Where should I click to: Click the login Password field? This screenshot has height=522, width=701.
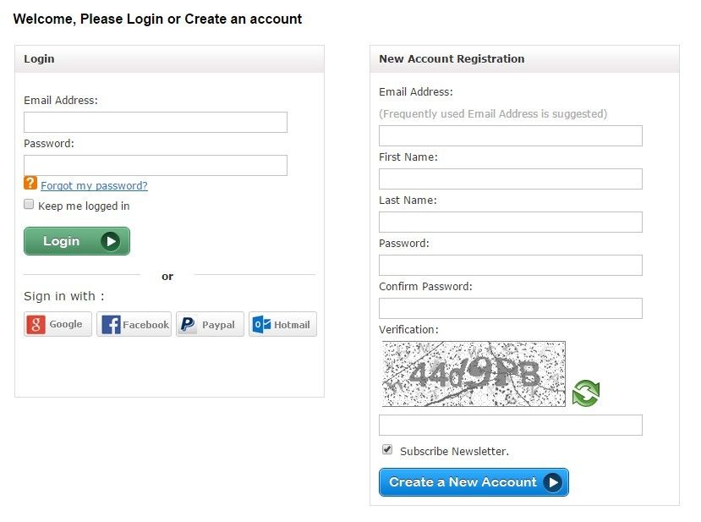pyautogui.click(x=156, y=166)
